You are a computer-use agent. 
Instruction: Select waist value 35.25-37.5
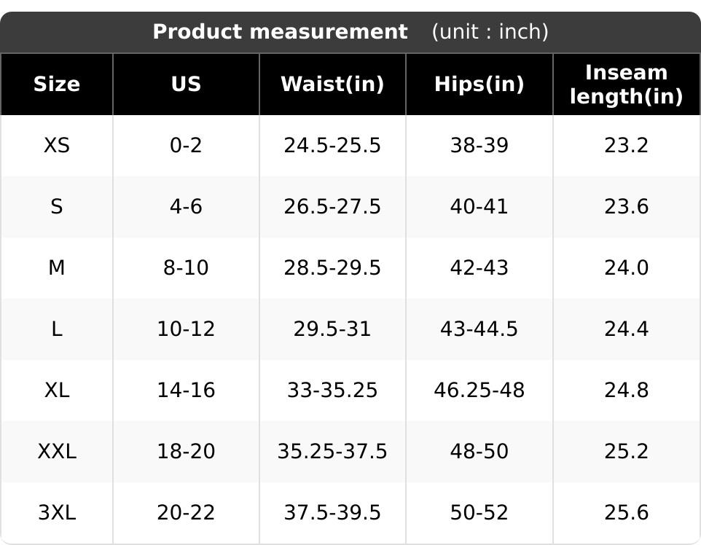[332, 451]
